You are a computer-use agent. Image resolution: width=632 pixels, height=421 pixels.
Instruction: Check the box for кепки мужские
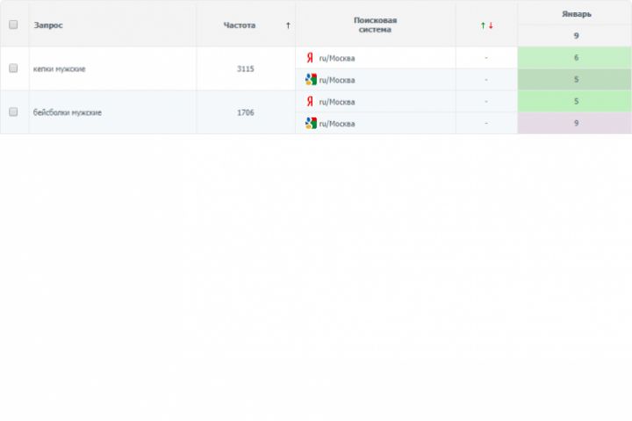pyautogui.click(x=13, y=68)
